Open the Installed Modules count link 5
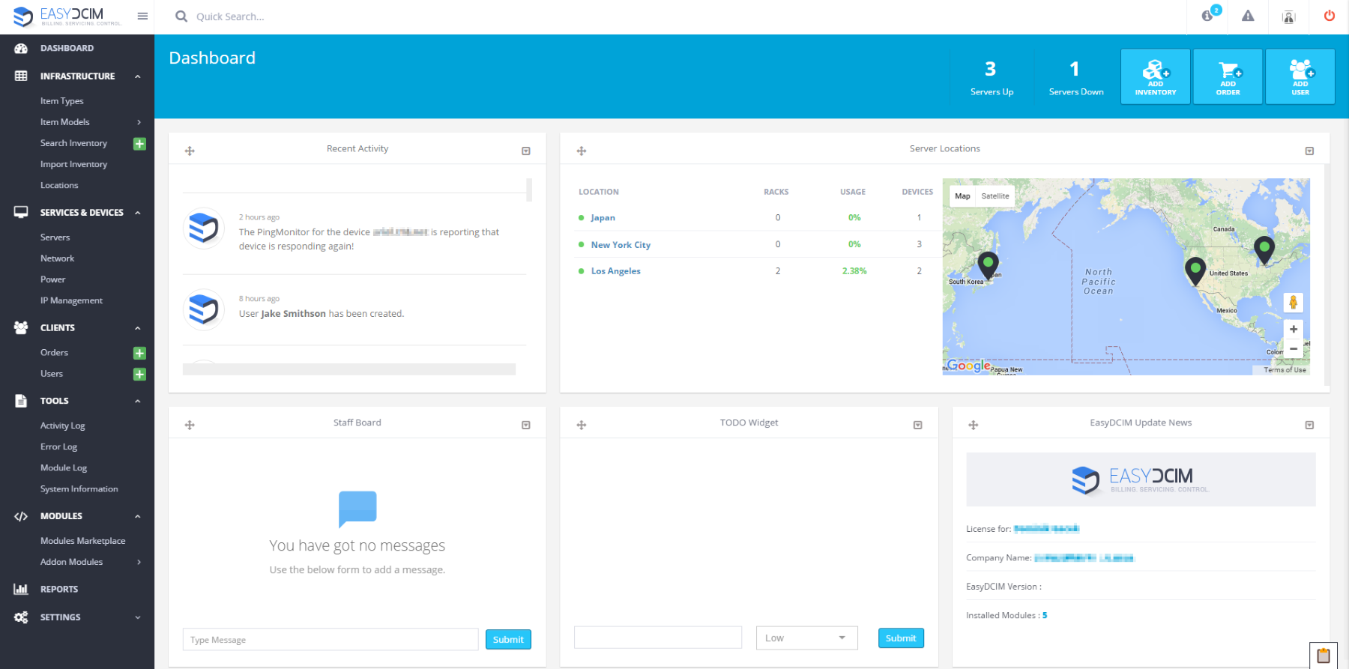This screenshot has height=669, width=1349. pyautogui.click(x=1045, y=616)
